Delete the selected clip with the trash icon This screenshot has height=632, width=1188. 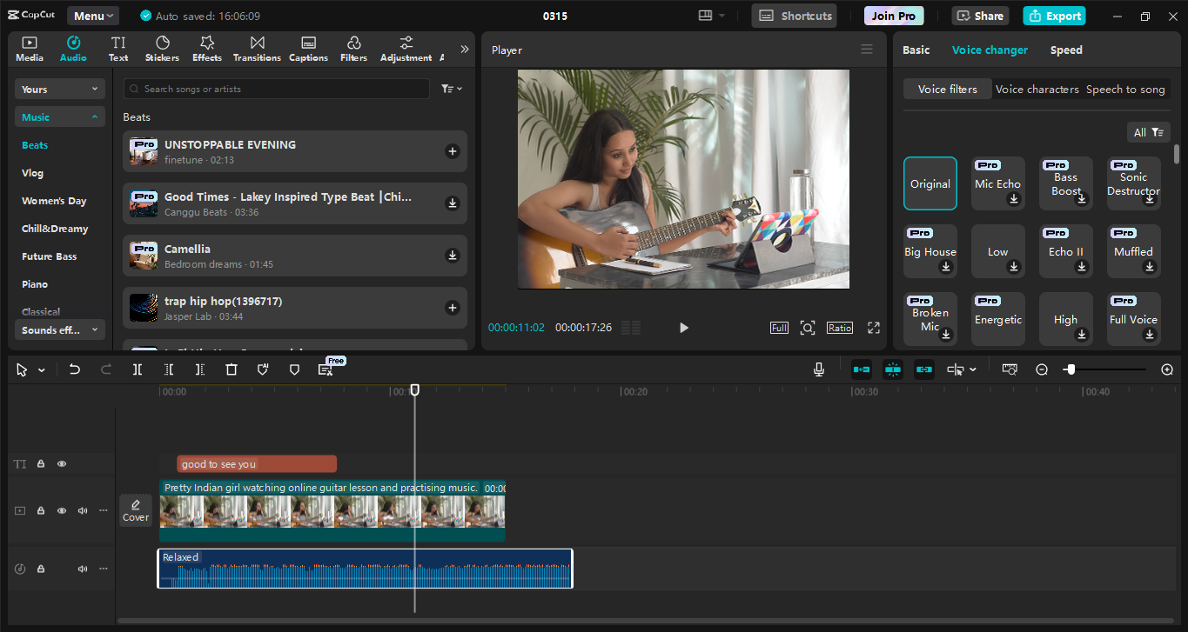click(x=231, y=369)
